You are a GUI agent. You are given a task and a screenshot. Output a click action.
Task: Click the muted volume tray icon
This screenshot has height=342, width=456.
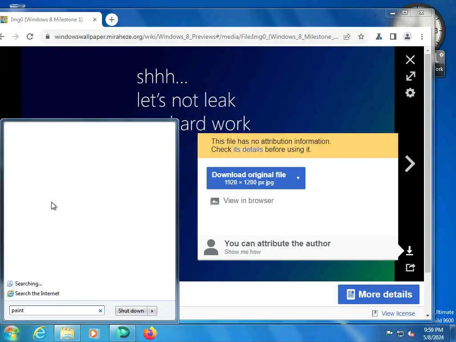pyautogui.click(x=411, y=334)
